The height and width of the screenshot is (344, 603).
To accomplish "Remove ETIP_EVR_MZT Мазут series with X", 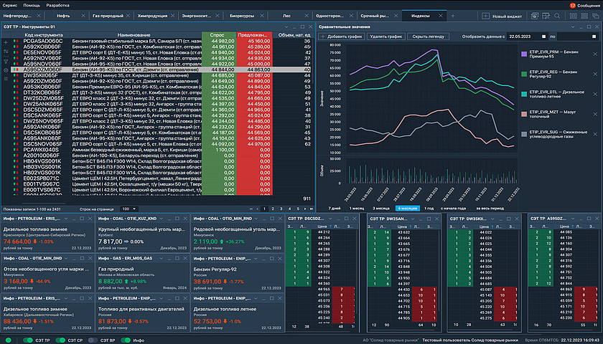I will [594, 115].
